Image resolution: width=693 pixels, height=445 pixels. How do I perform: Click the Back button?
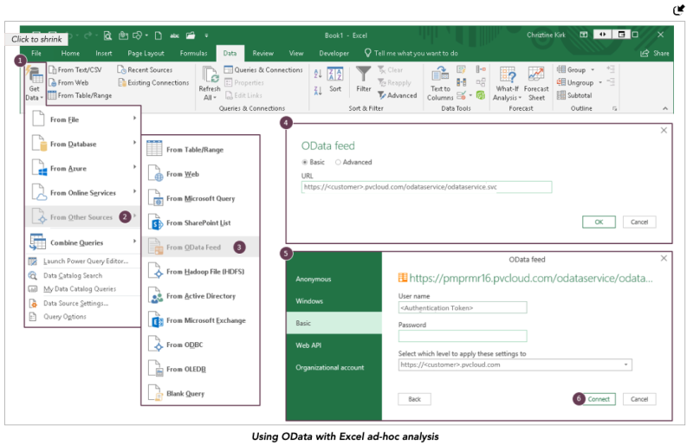[x=414, y=399]
